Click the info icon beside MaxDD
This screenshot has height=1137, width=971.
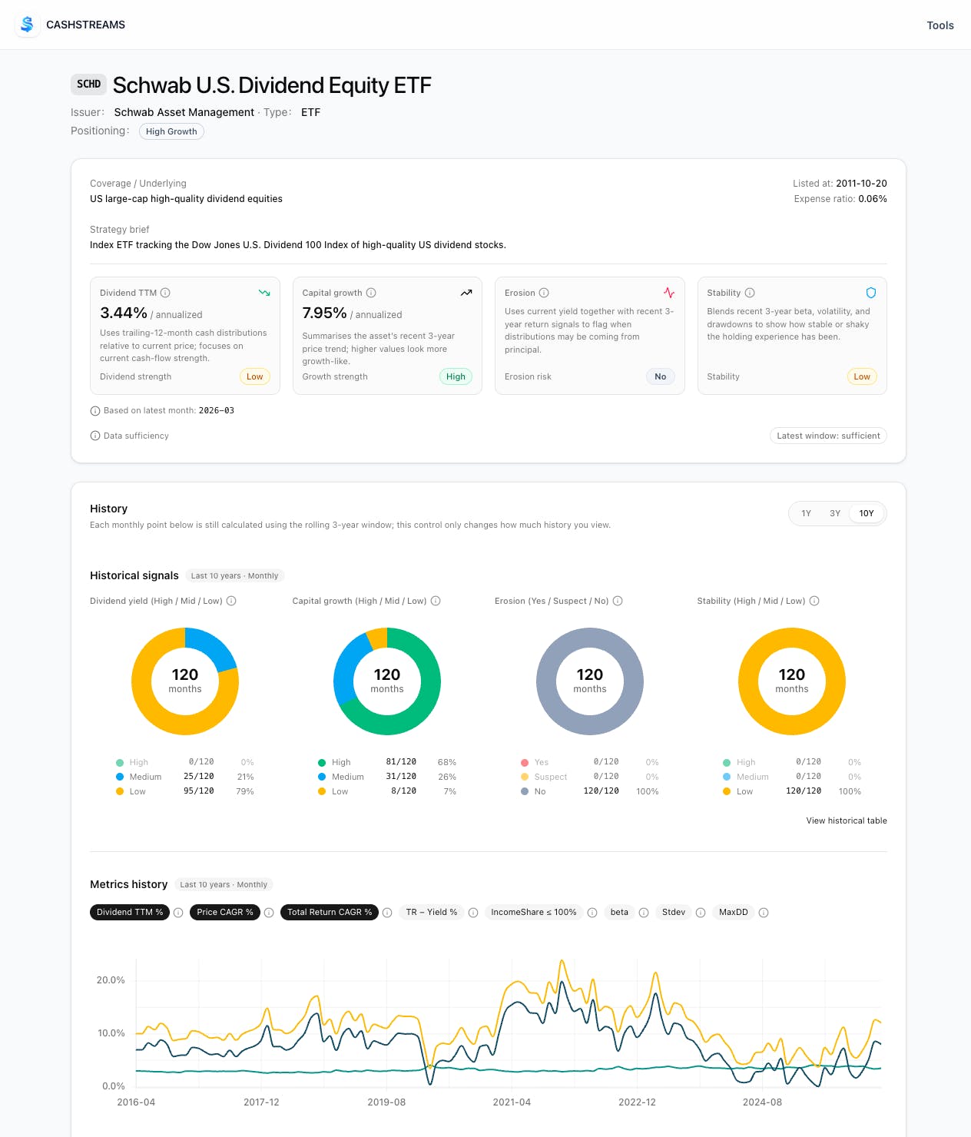click(764, 913)
